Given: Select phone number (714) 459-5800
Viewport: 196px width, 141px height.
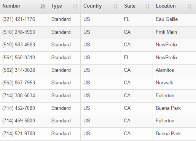Looking at the screenshot, I should point(19,120).
